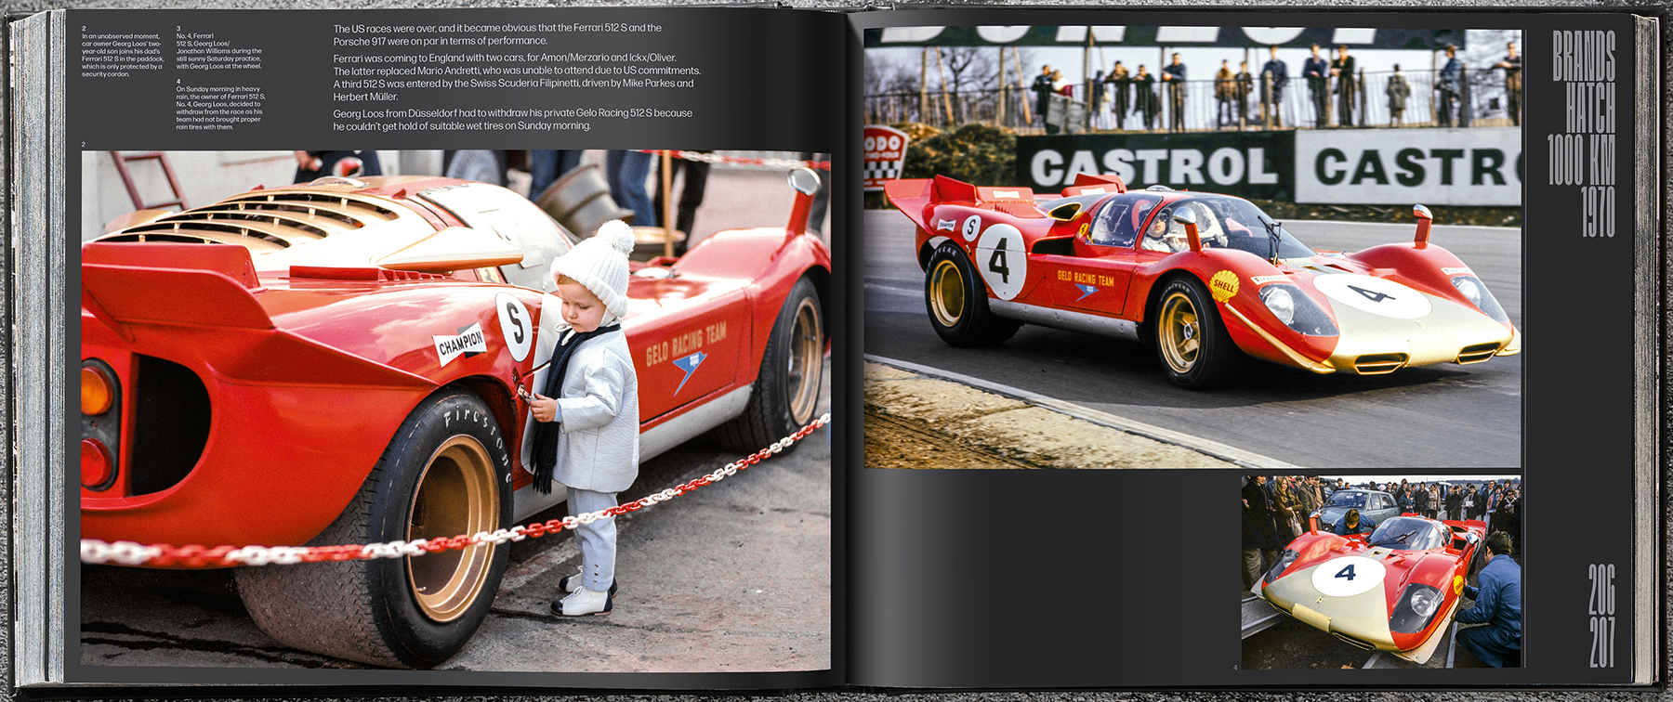Click the "CHAMPION" sticker on the red Ferrari
1673x702 pixels.
[461, 343]
